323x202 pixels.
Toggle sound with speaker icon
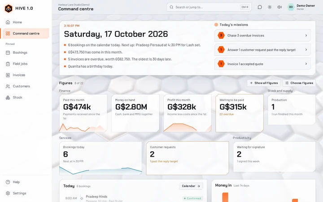(x=279, y=7)
